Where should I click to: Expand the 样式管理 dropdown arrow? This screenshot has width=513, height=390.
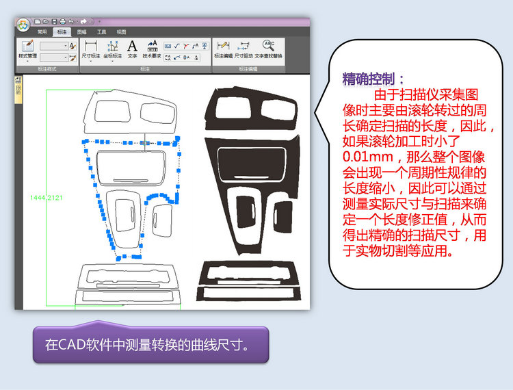27,61
